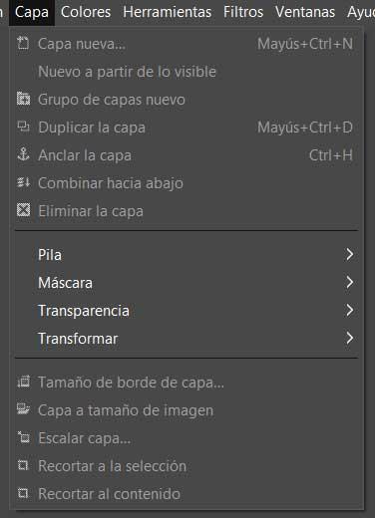
Task: Expand the Pila submenu arrow
Action: point(349,254)
